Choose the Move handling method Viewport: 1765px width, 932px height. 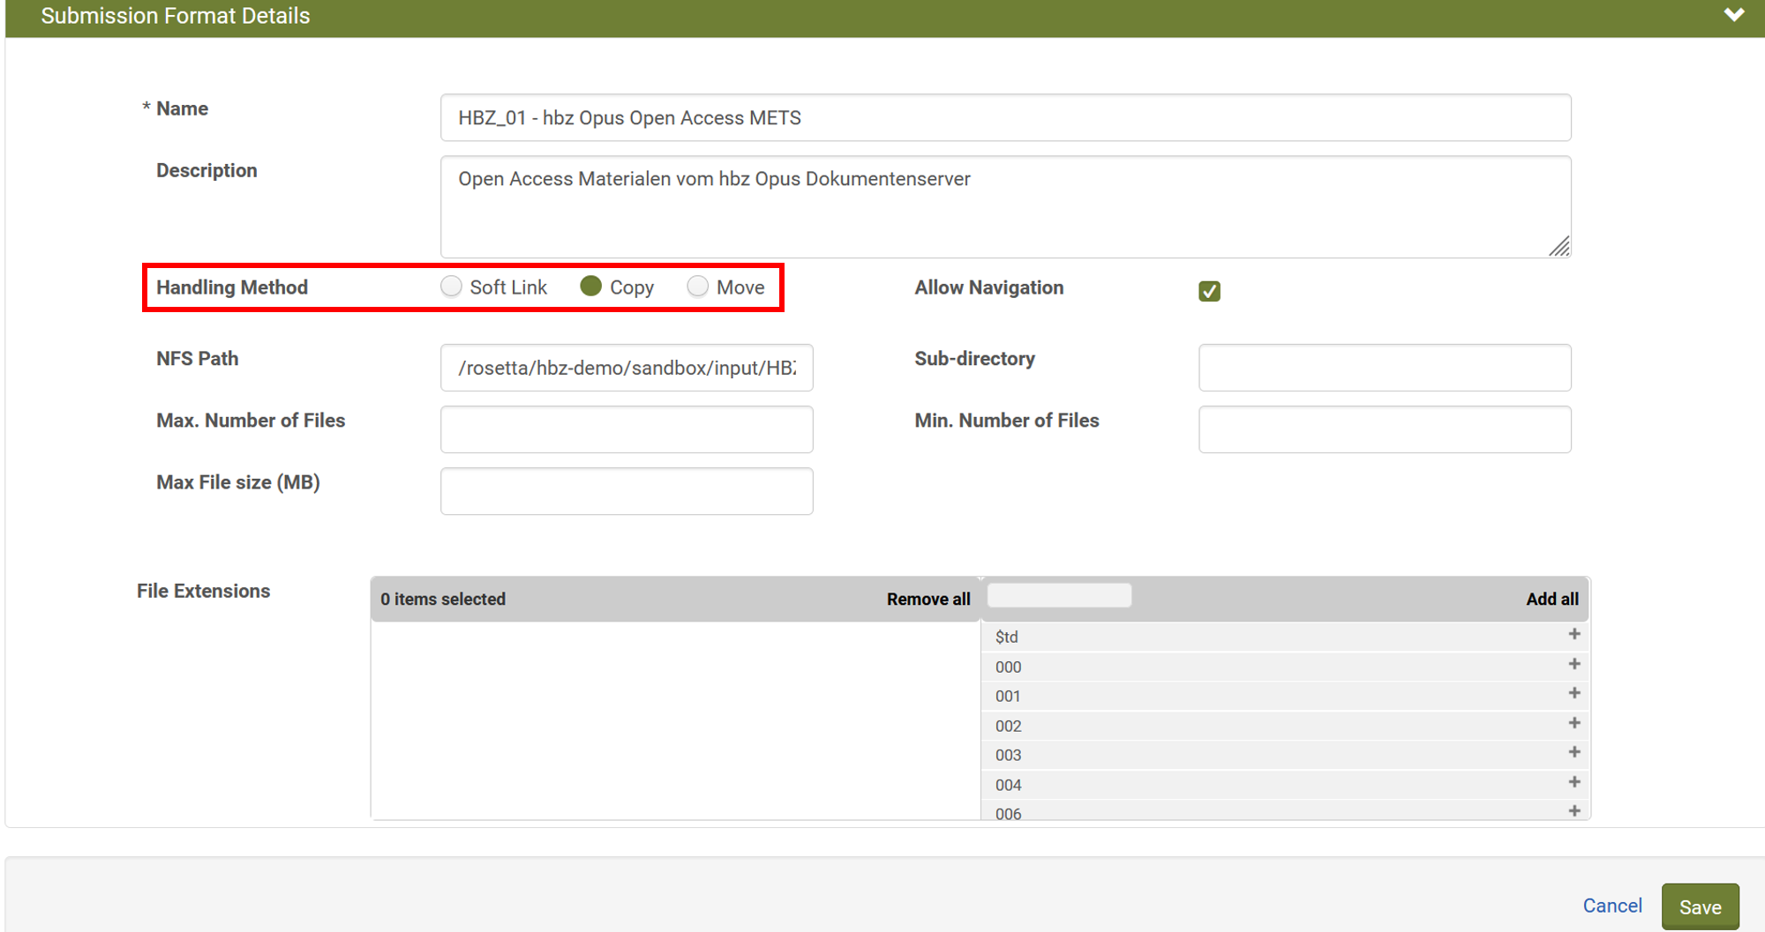pyautogui.click(x=698, y=286)
